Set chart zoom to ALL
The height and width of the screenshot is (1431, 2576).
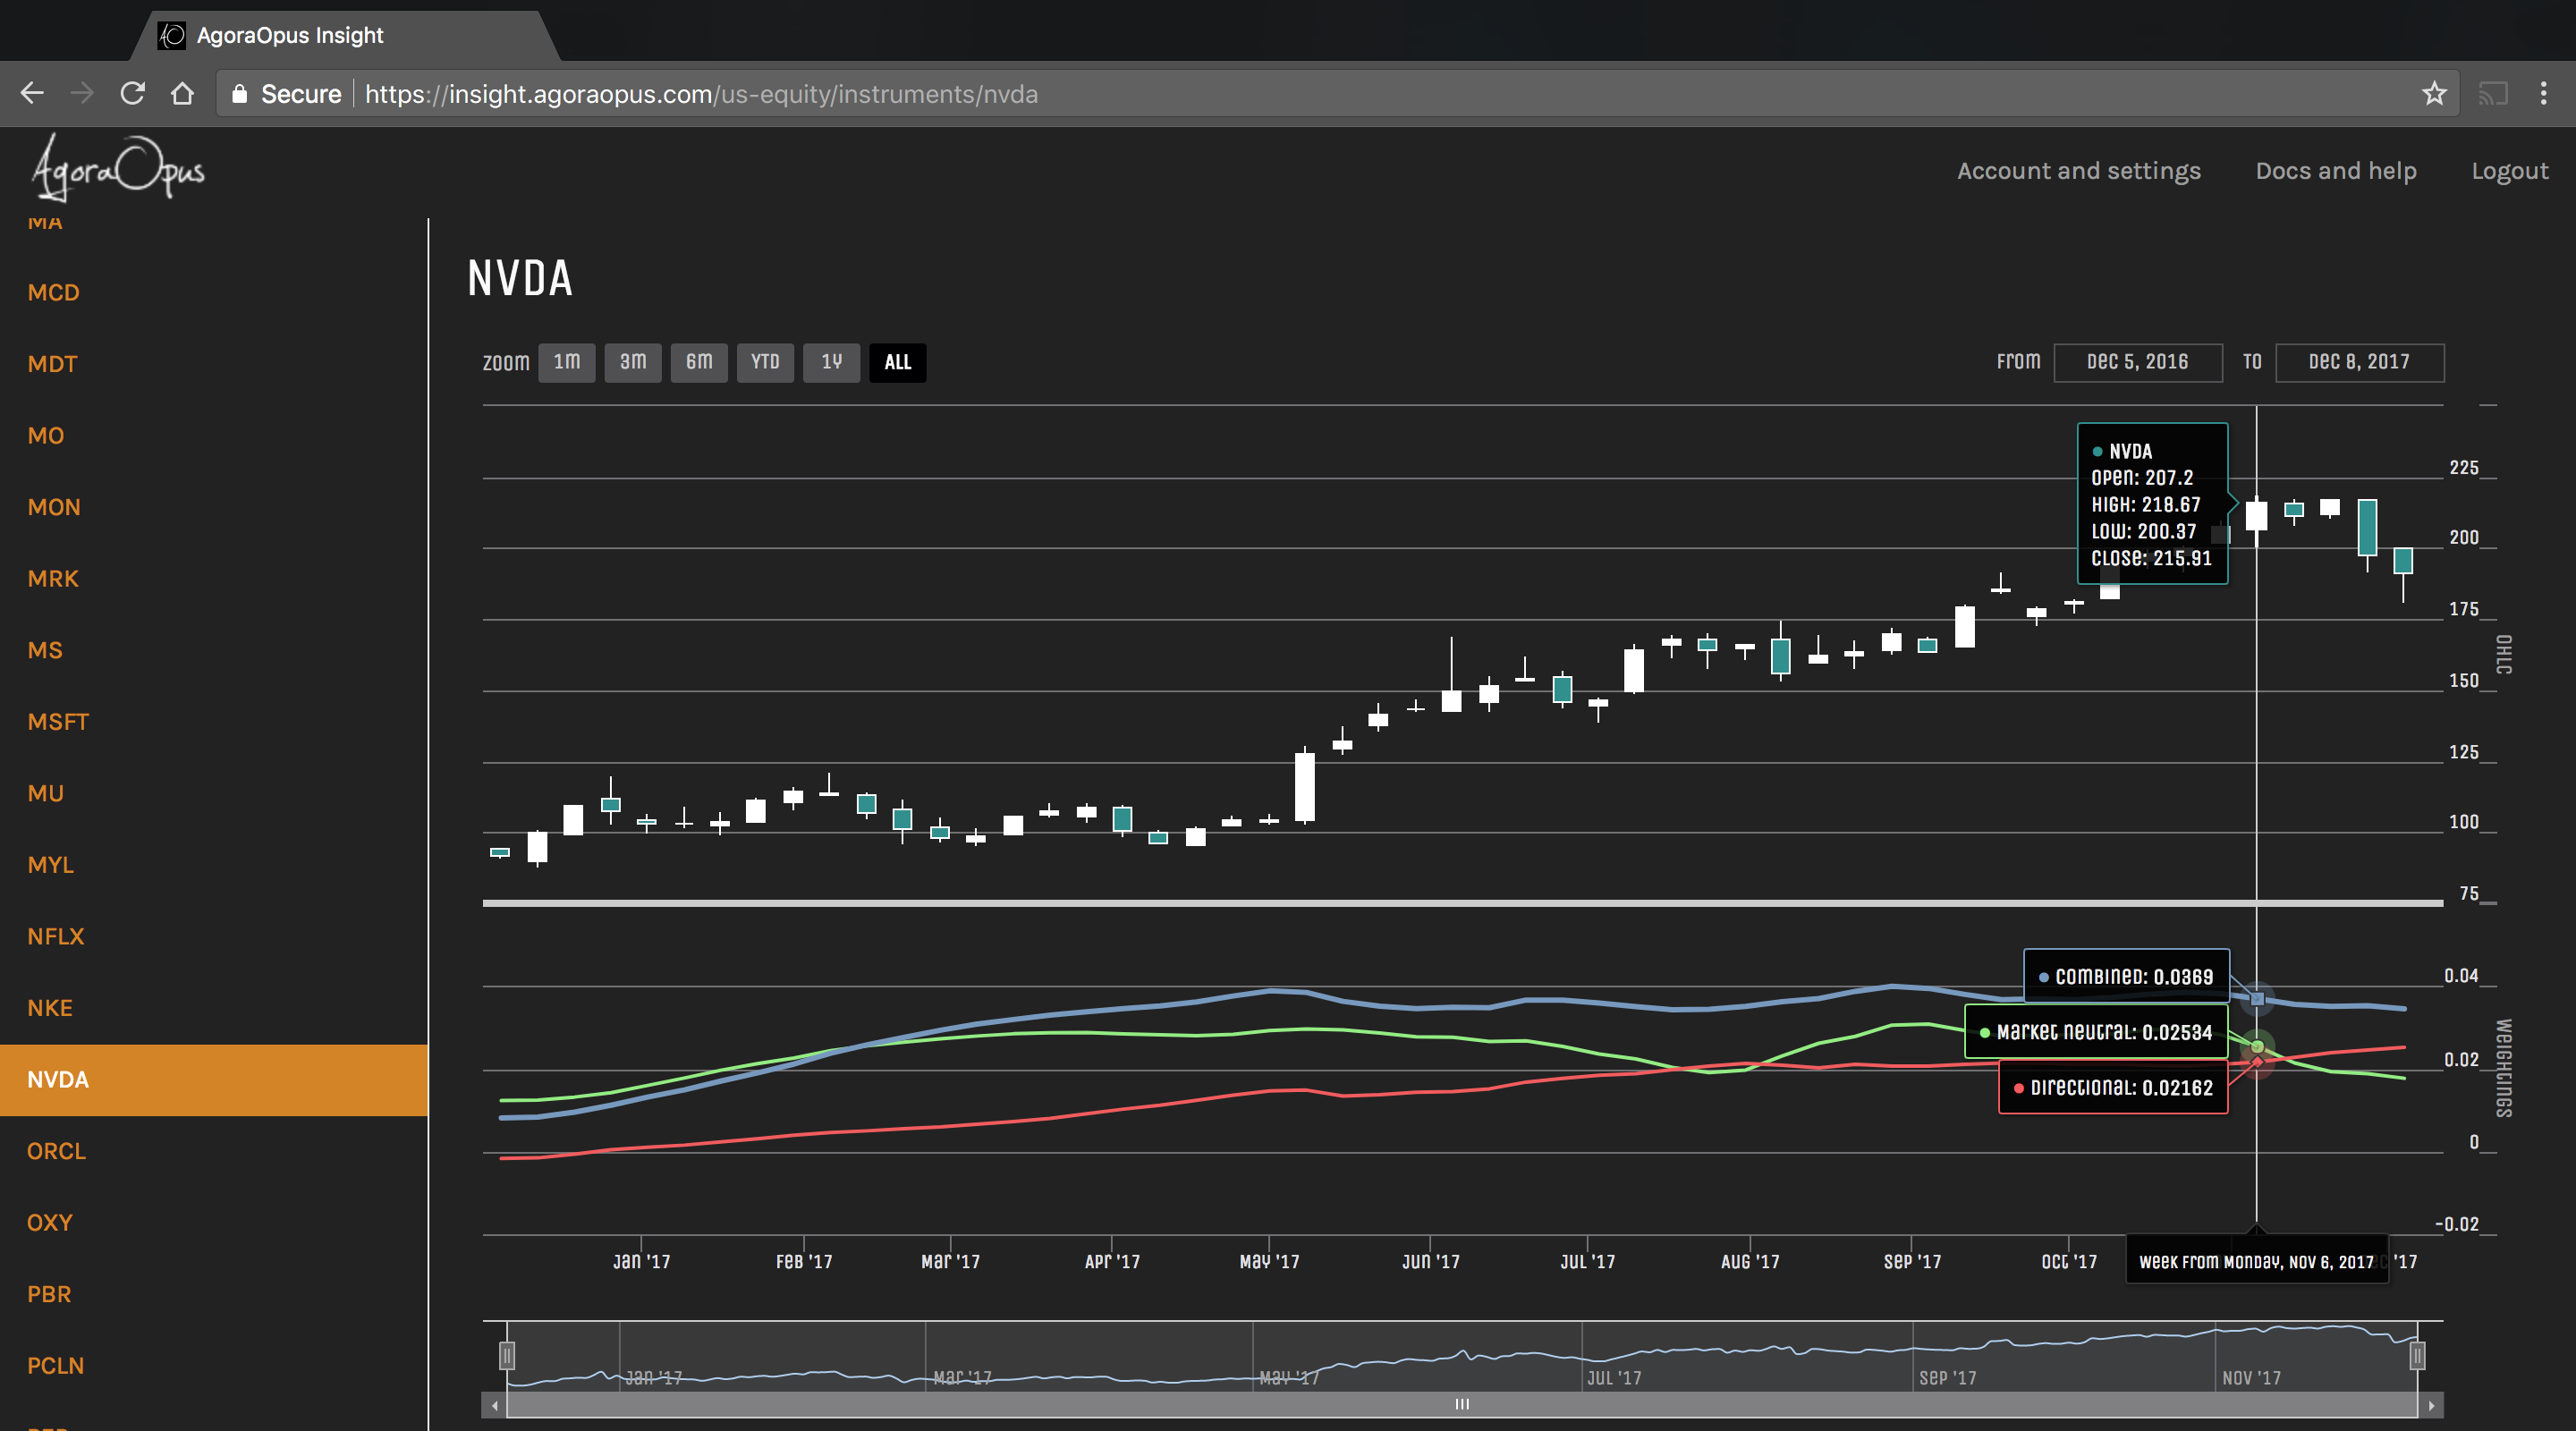[898, 362]
